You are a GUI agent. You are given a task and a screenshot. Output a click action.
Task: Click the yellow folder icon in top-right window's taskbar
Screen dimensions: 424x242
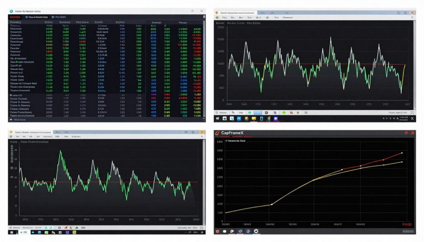pos(254,119)
